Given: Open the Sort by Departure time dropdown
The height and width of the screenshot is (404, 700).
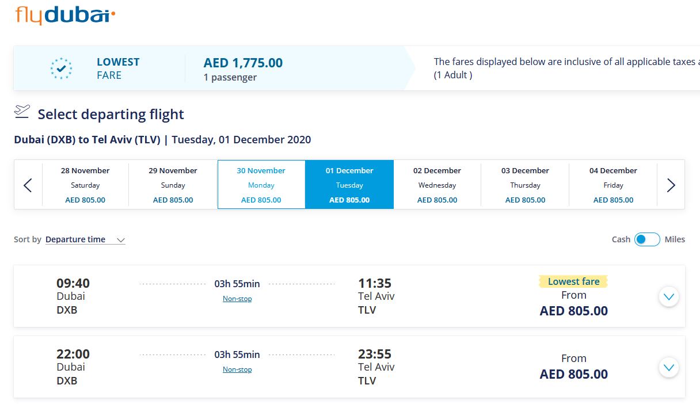Looking at the screenshot, I should click(x=85, y=240).
